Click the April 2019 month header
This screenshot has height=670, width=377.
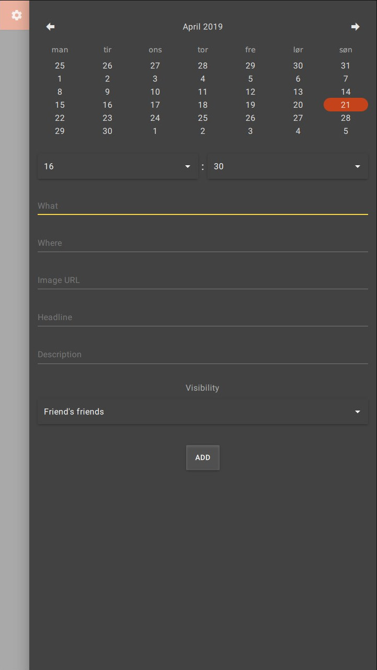coord(203,27)
